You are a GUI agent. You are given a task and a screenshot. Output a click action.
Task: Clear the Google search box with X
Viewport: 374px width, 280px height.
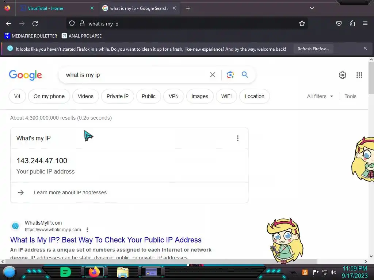pyautogui.click(x=213, y=75)
